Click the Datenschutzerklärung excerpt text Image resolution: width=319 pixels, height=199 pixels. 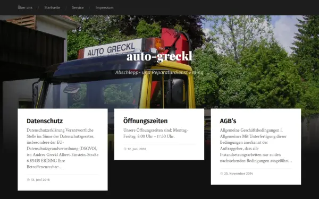click(62, 149)
